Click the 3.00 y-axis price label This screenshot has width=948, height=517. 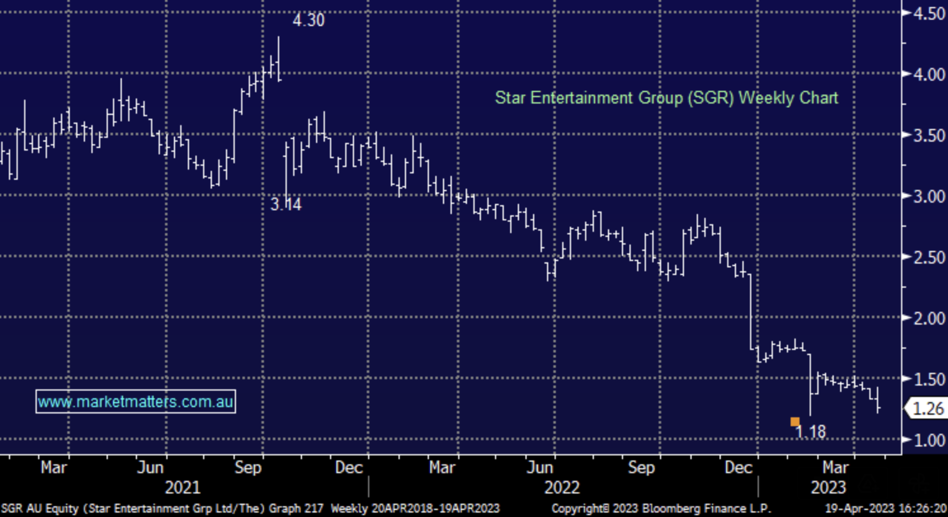coord(929,196)
